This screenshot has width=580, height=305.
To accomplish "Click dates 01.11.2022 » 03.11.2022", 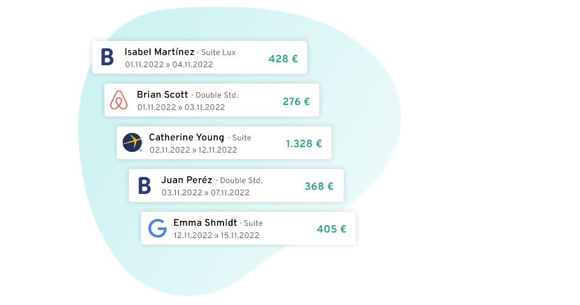I will tap(181, 107).
